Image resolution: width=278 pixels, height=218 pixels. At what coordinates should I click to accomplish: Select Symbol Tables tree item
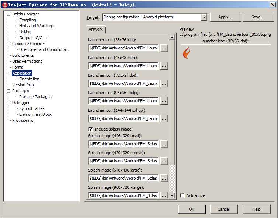coord(32,108)
